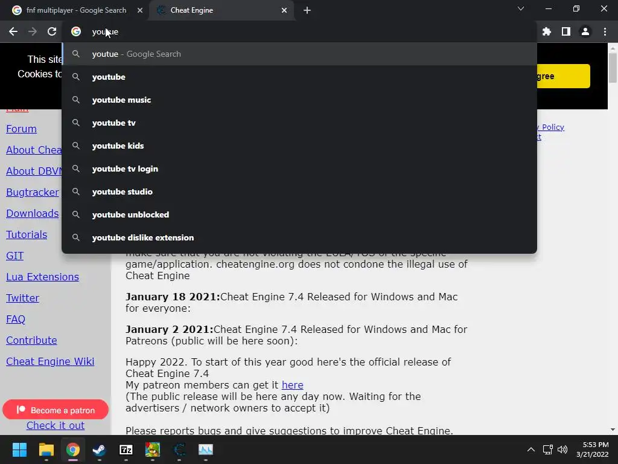The width and height of the screenshot is (618, 464).
Task: Choose the 'youtube dislike extension' suggestion
Action: point(299,237)
